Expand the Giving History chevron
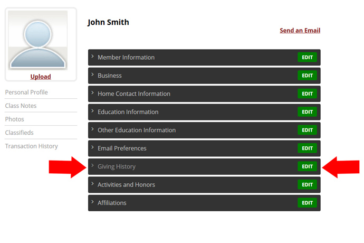 [92, 165]
